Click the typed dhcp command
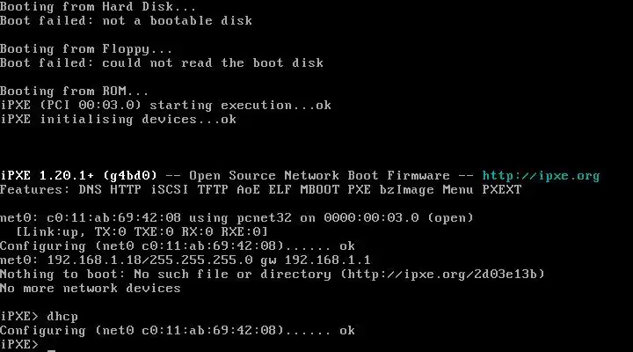This screenshot has height=352, width=633. [x=62, y=317]
